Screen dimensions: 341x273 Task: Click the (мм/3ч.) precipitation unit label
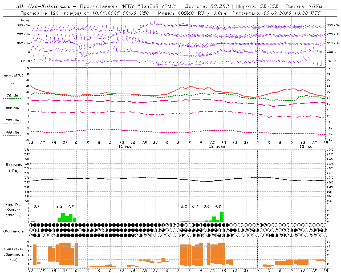pos(14,204)
